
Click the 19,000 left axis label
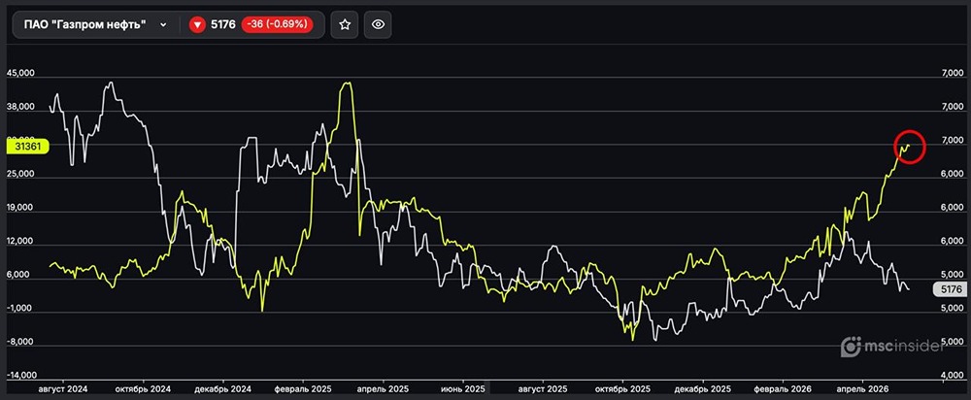coord(19,210)
